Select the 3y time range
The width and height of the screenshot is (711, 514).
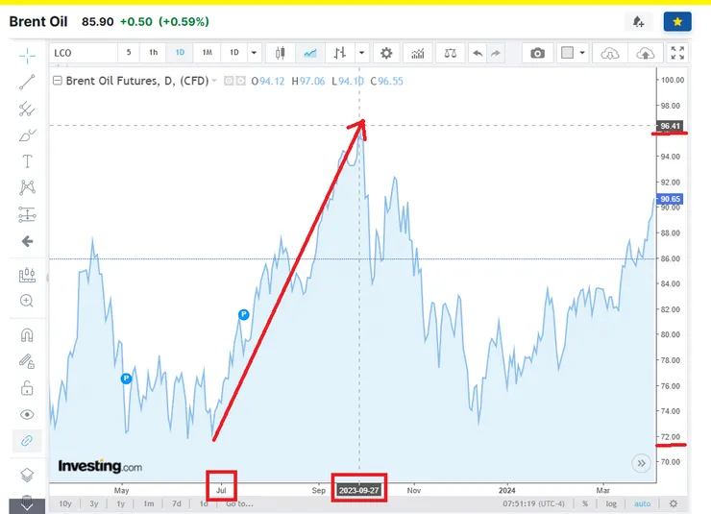94,503
